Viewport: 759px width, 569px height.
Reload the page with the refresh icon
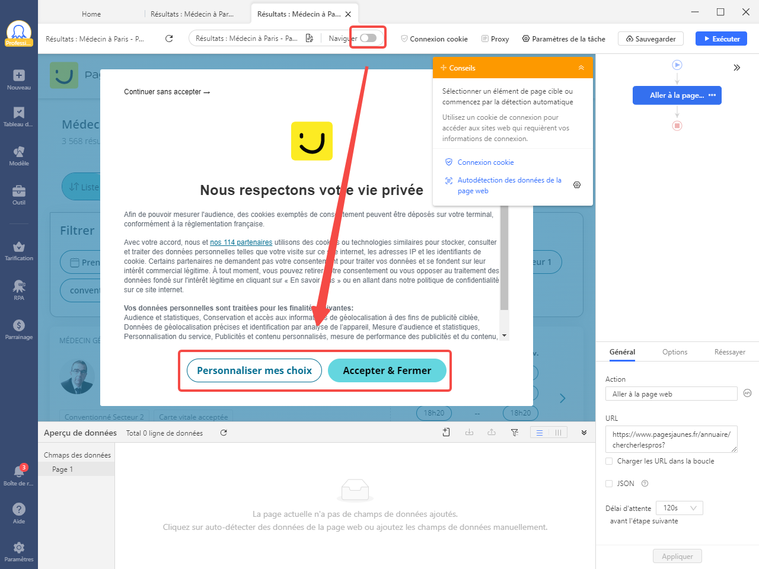point(169,39)
